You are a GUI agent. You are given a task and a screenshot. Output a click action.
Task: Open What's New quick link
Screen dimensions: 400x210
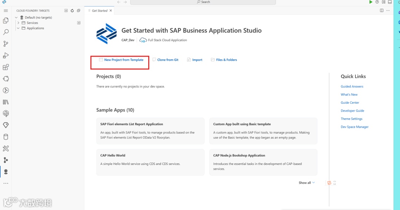[x=349, y=94]
